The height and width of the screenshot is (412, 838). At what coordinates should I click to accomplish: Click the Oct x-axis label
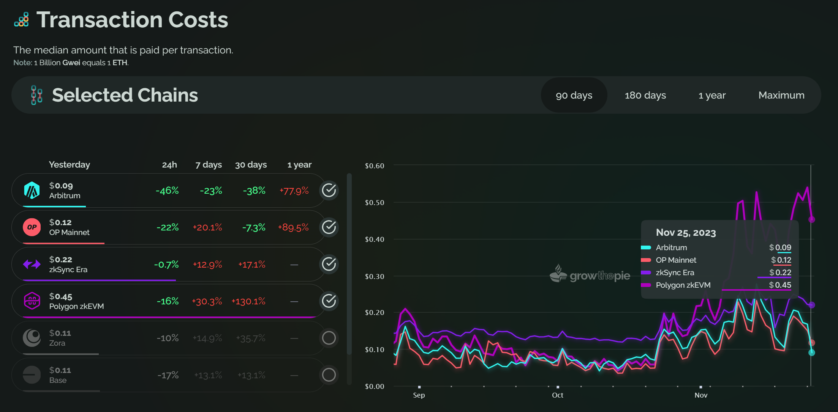(x=558, y=395)
